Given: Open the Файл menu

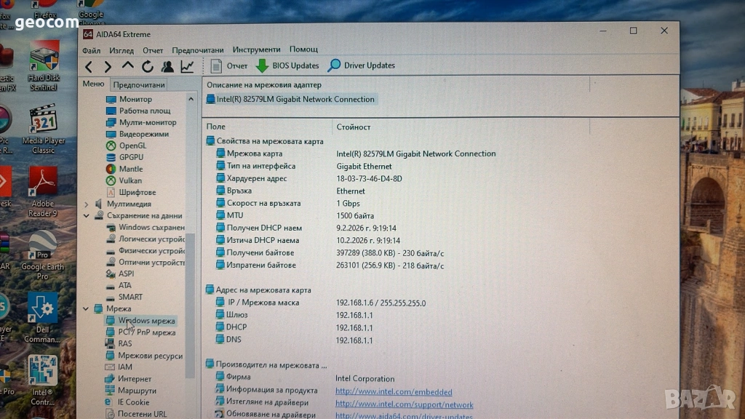Looking at the screenshot, I should (91, 50).
